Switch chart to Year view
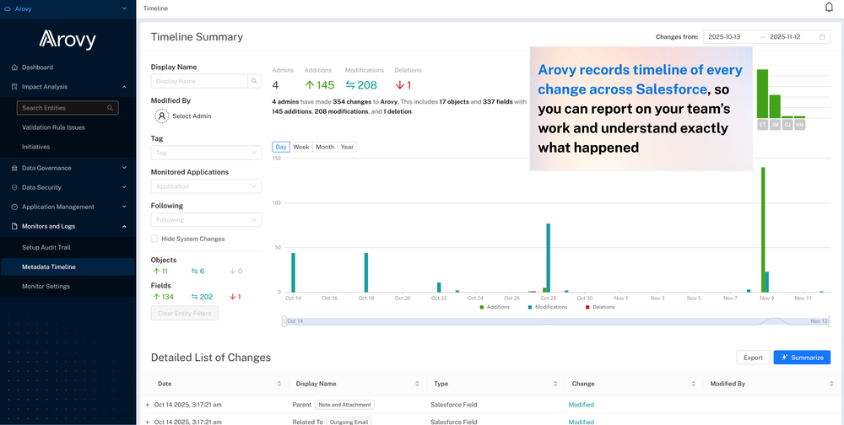Viewport: 844px width, 425px height. (347, 147)
